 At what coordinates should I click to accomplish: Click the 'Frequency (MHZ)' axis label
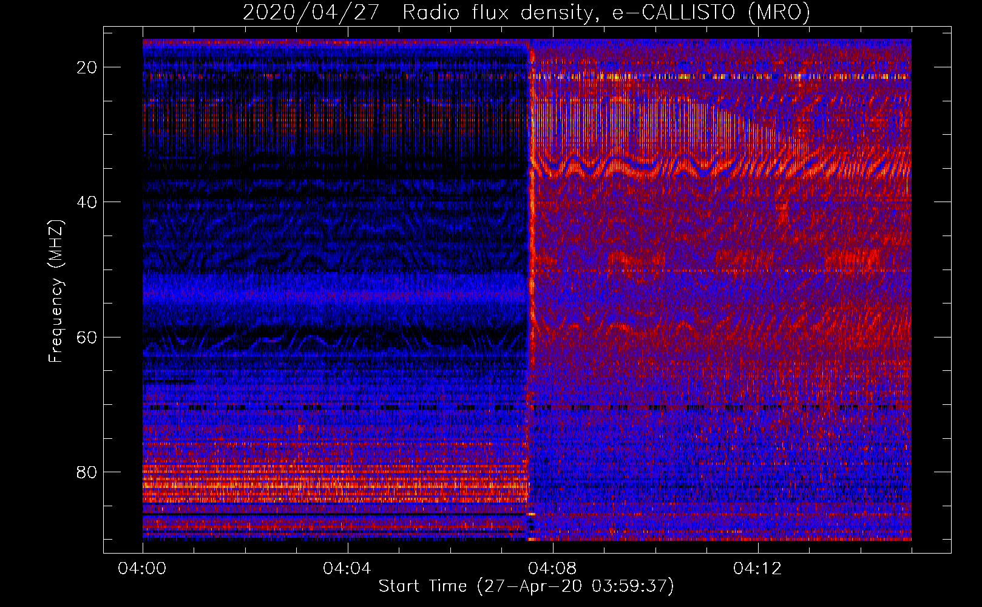56,291
